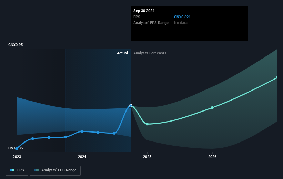Click the Sep 30 2024 tooltip date
The height and width of the screenshot is (179, 283).
[x=144, y=11]
